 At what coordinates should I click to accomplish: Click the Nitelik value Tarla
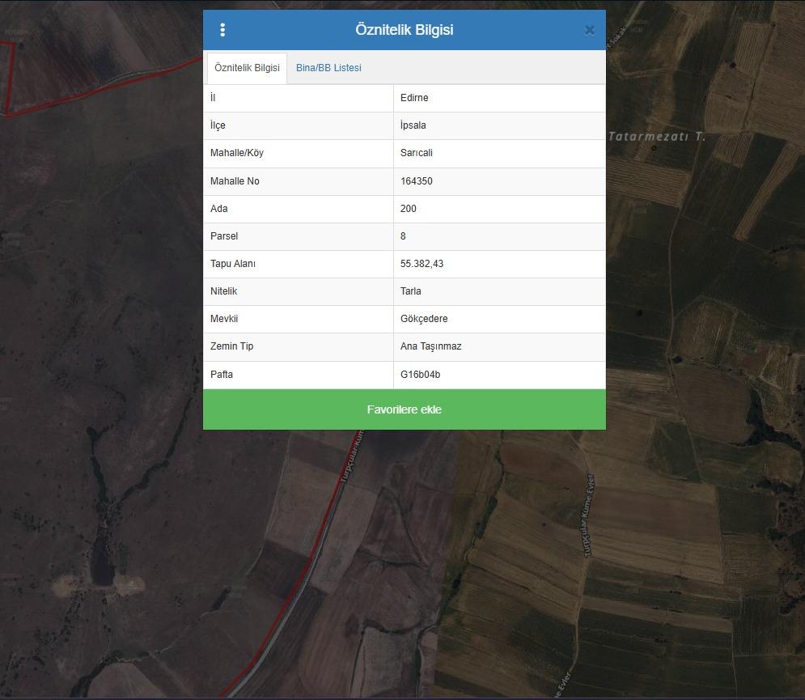pos(411,291)
